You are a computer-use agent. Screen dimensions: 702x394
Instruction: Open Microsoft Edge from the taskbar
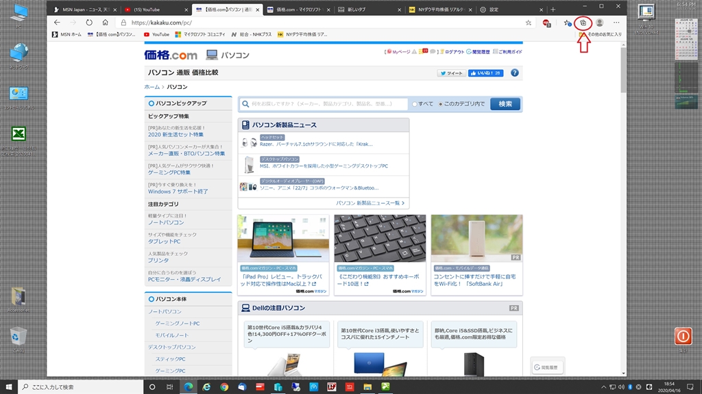189,387
